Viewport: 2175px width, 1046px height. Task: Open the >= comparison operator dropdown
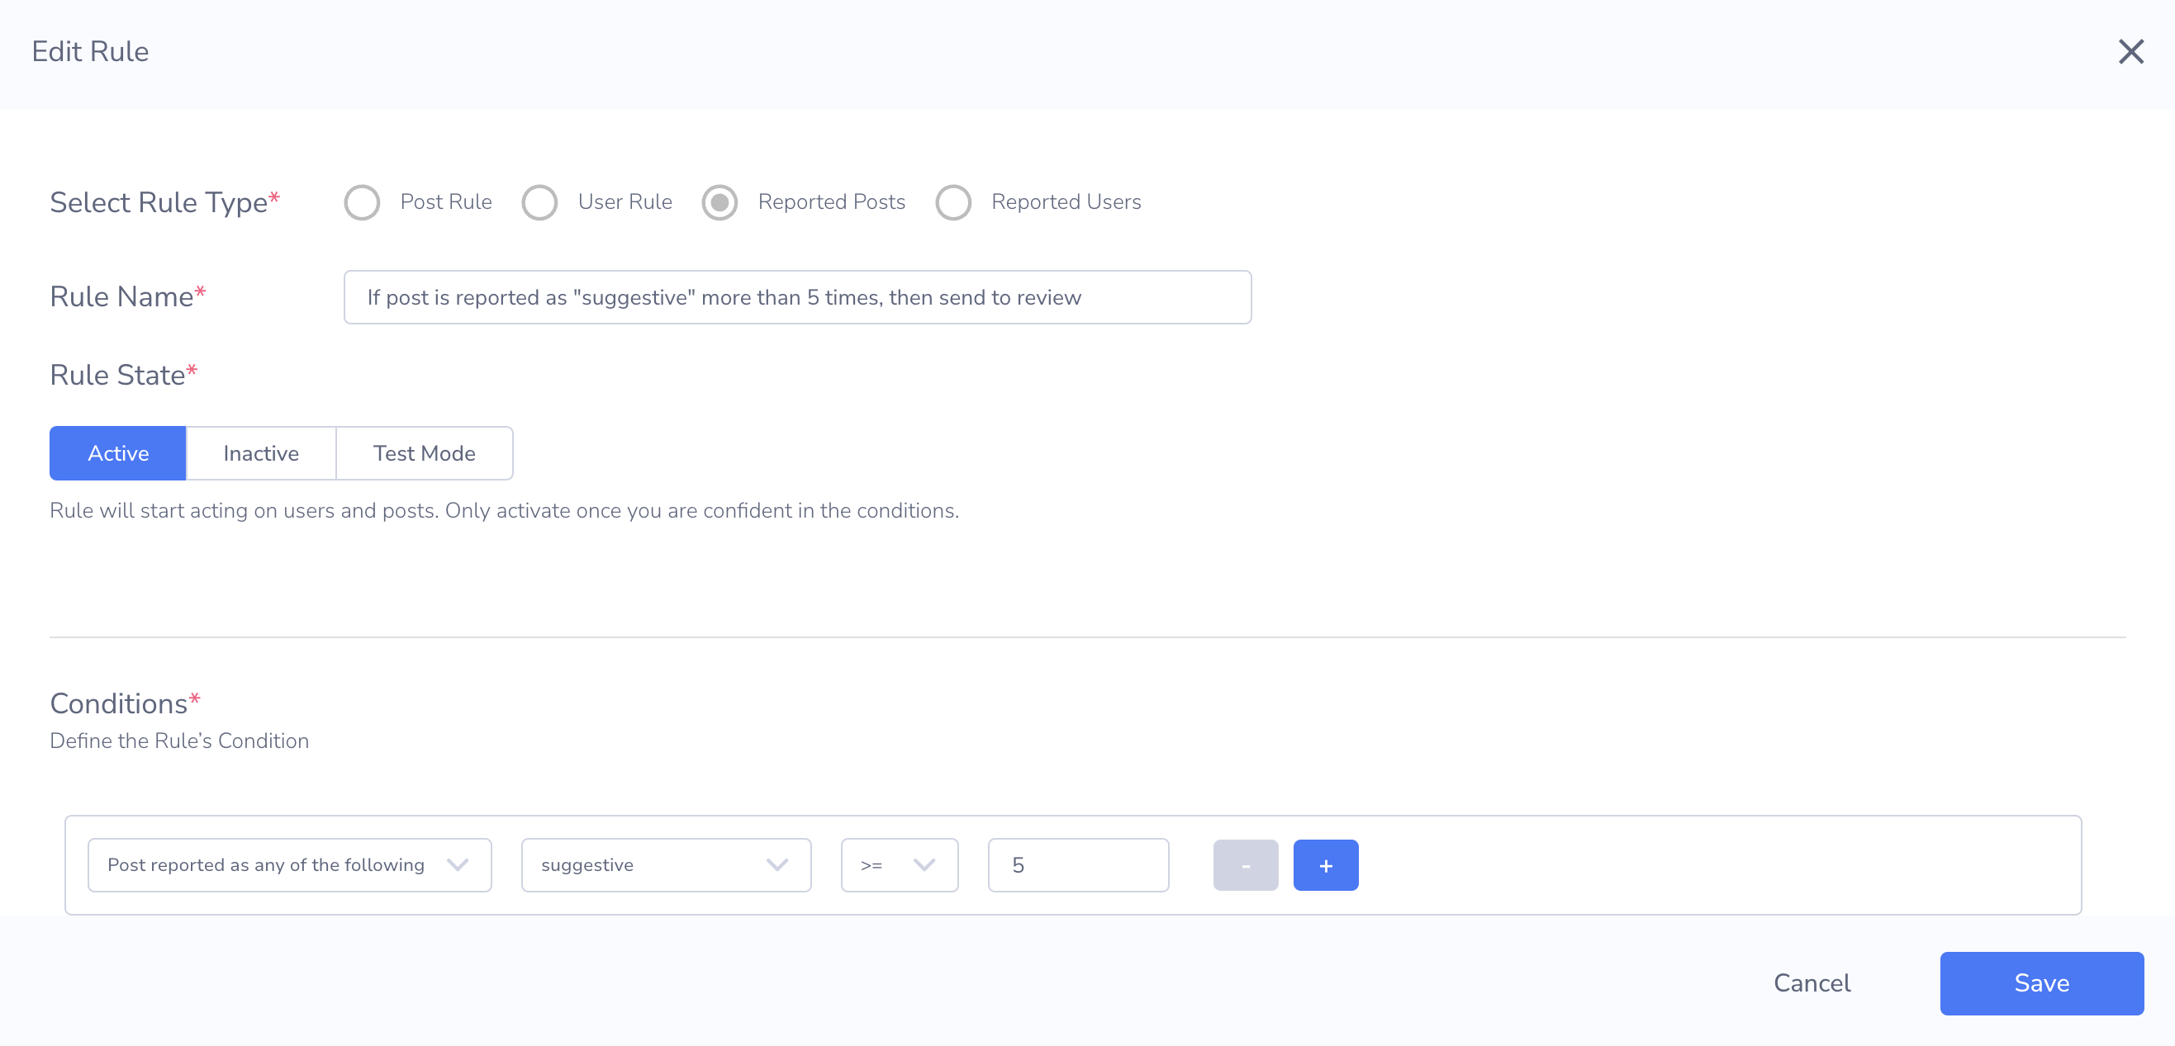899,864
